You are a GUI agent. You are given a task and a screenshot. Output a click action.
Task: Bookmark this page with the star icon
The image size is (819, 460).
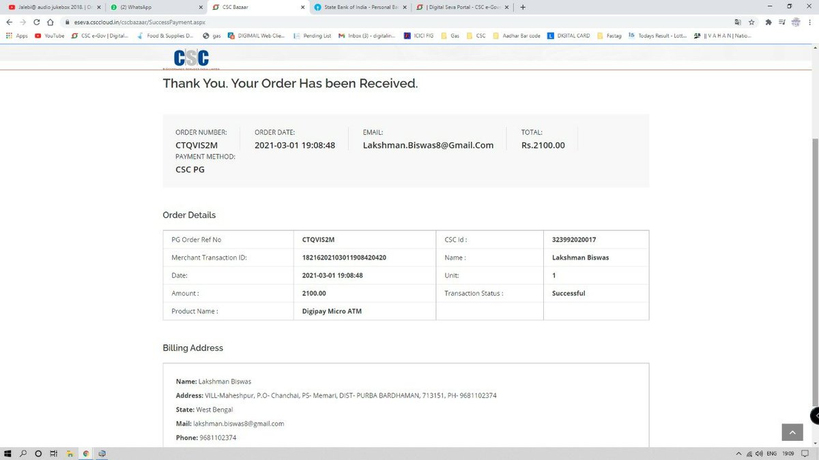[751, 22]
